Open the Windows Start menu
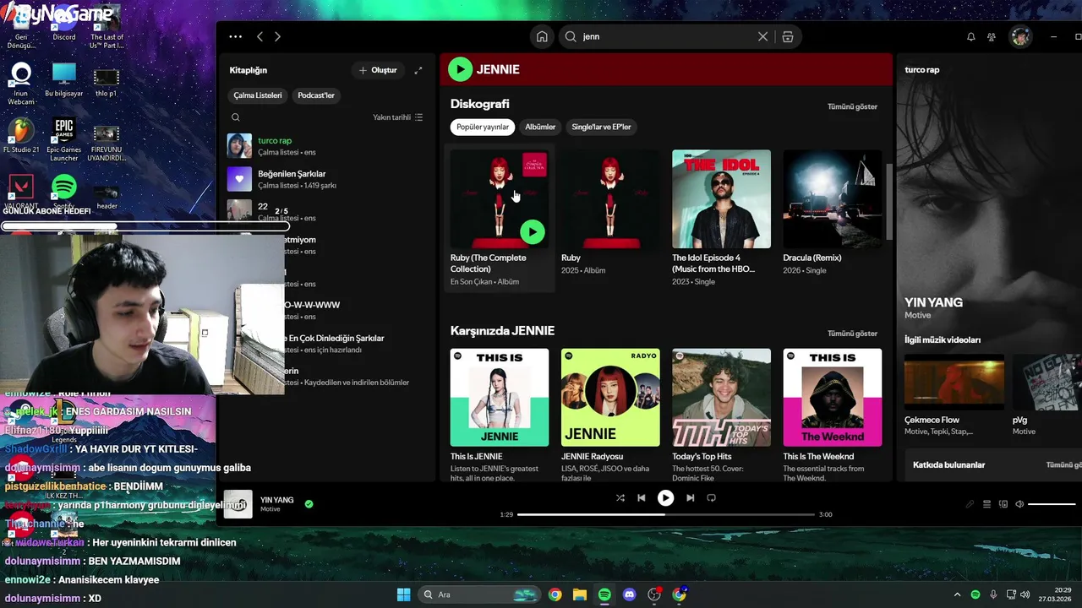 click(x=403, y=594)
